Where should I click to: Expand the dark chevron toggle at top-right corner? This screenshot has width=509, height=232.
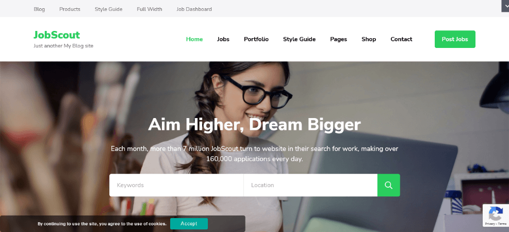click(x=505, y=6)
